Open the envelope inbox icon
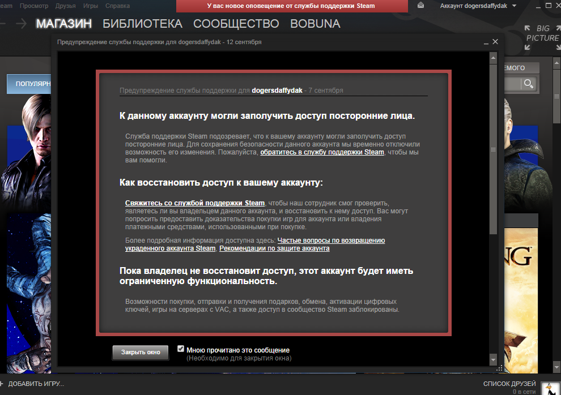561x395 pixels. tap(420, 5)
